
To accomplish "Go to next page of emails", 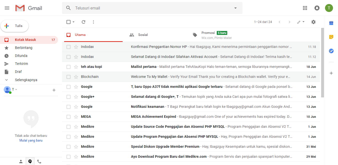I will click(x=289, y=22).
